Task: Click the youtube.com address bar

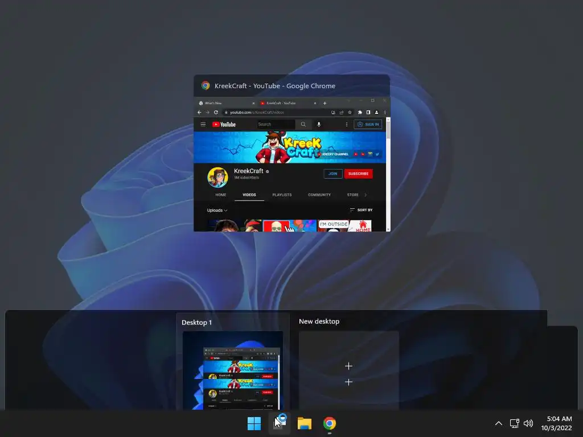Action: coord(277,112)
